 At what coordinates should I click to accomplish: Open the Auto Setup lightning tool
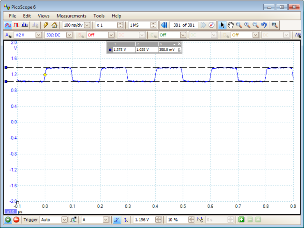click(x=46, y=25)
